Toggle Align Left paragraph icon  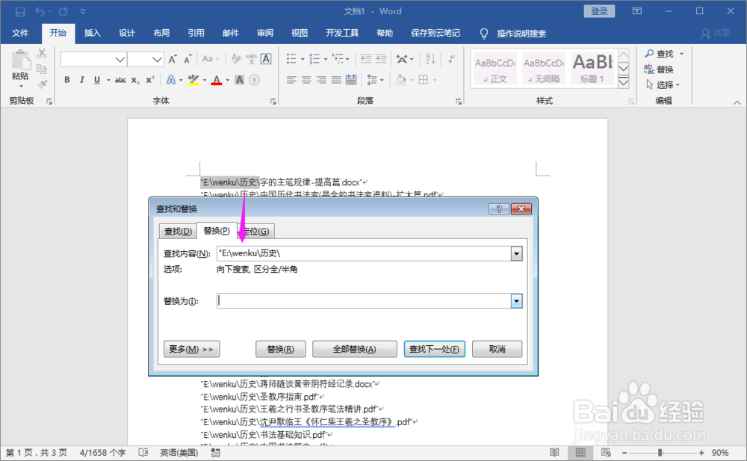291,80
